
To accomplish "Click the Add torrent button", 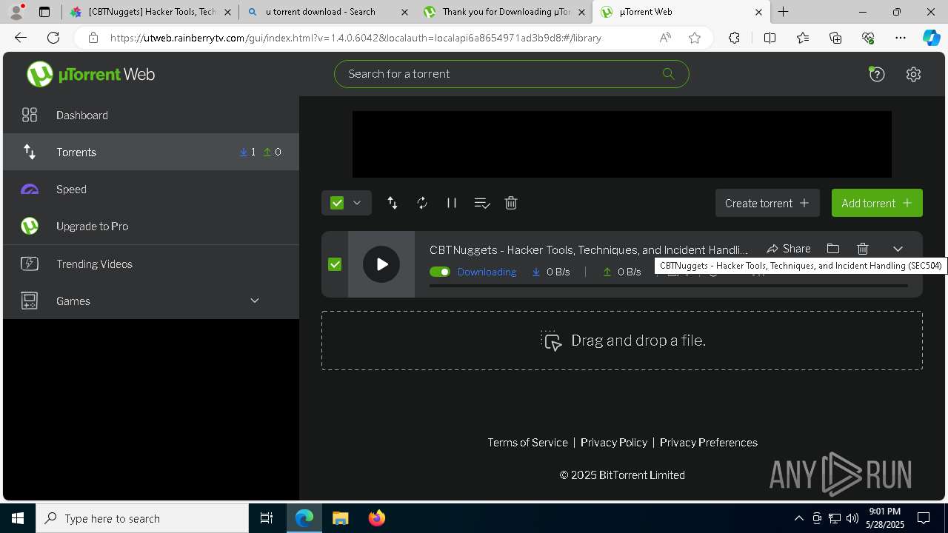I will tap(877, 203).
